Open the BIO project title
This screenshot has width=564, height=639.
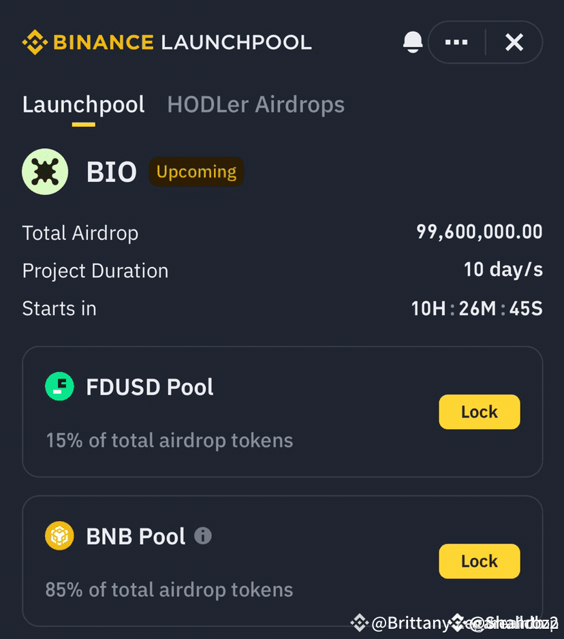click(111, 172)
